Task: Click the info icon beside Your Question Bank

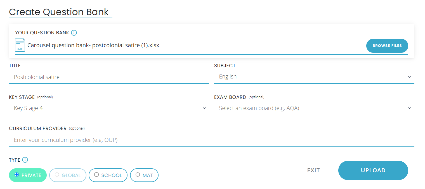Action: [74, 33]
